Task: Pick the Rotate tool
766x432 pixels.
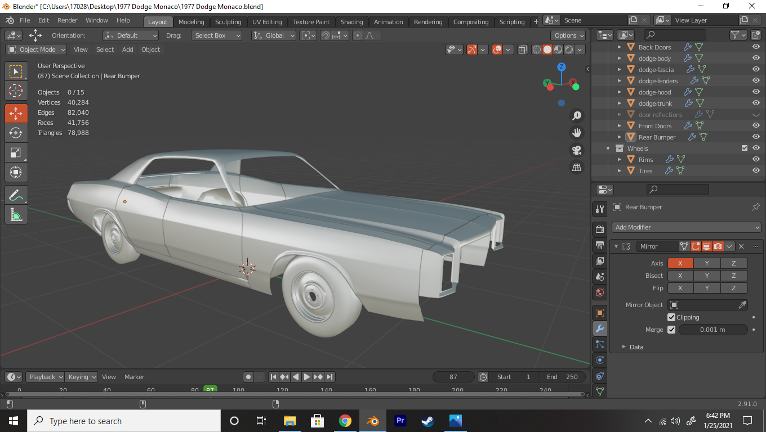Action: click(16, 133)
